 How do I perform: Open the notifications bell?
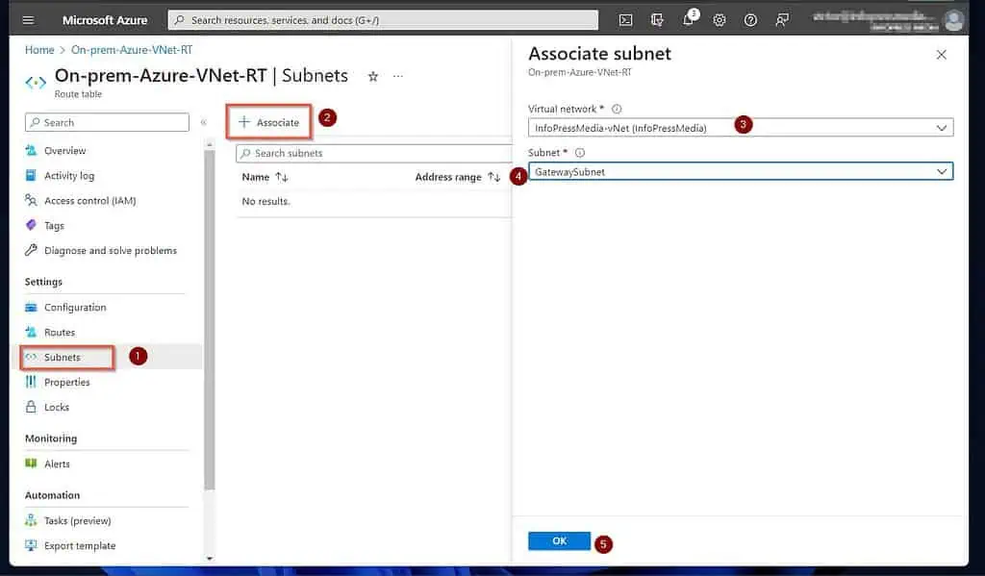pos(689,20)
